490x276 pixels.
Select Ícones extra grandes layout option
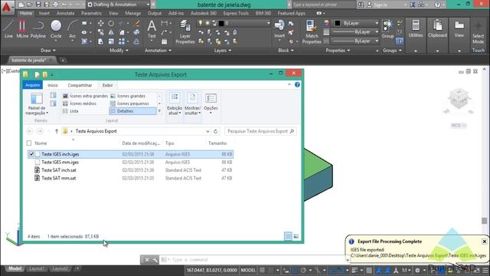pyautogui.click(x=85, y=96)
